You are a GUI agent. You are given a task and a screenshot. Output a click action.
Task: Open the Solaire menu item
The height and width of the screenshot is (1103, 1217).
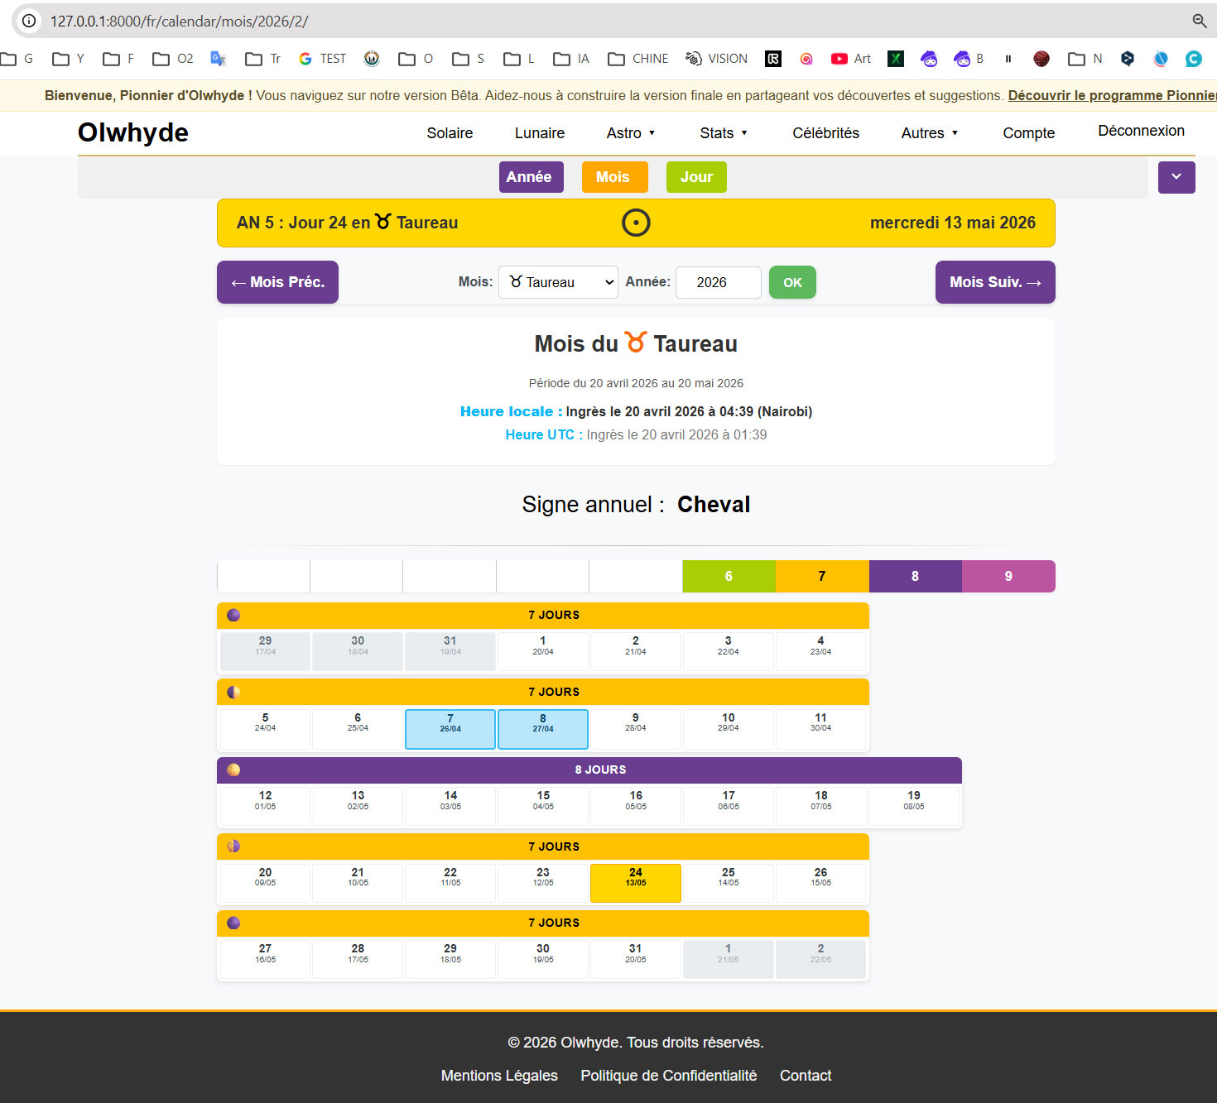click(450, 133)
